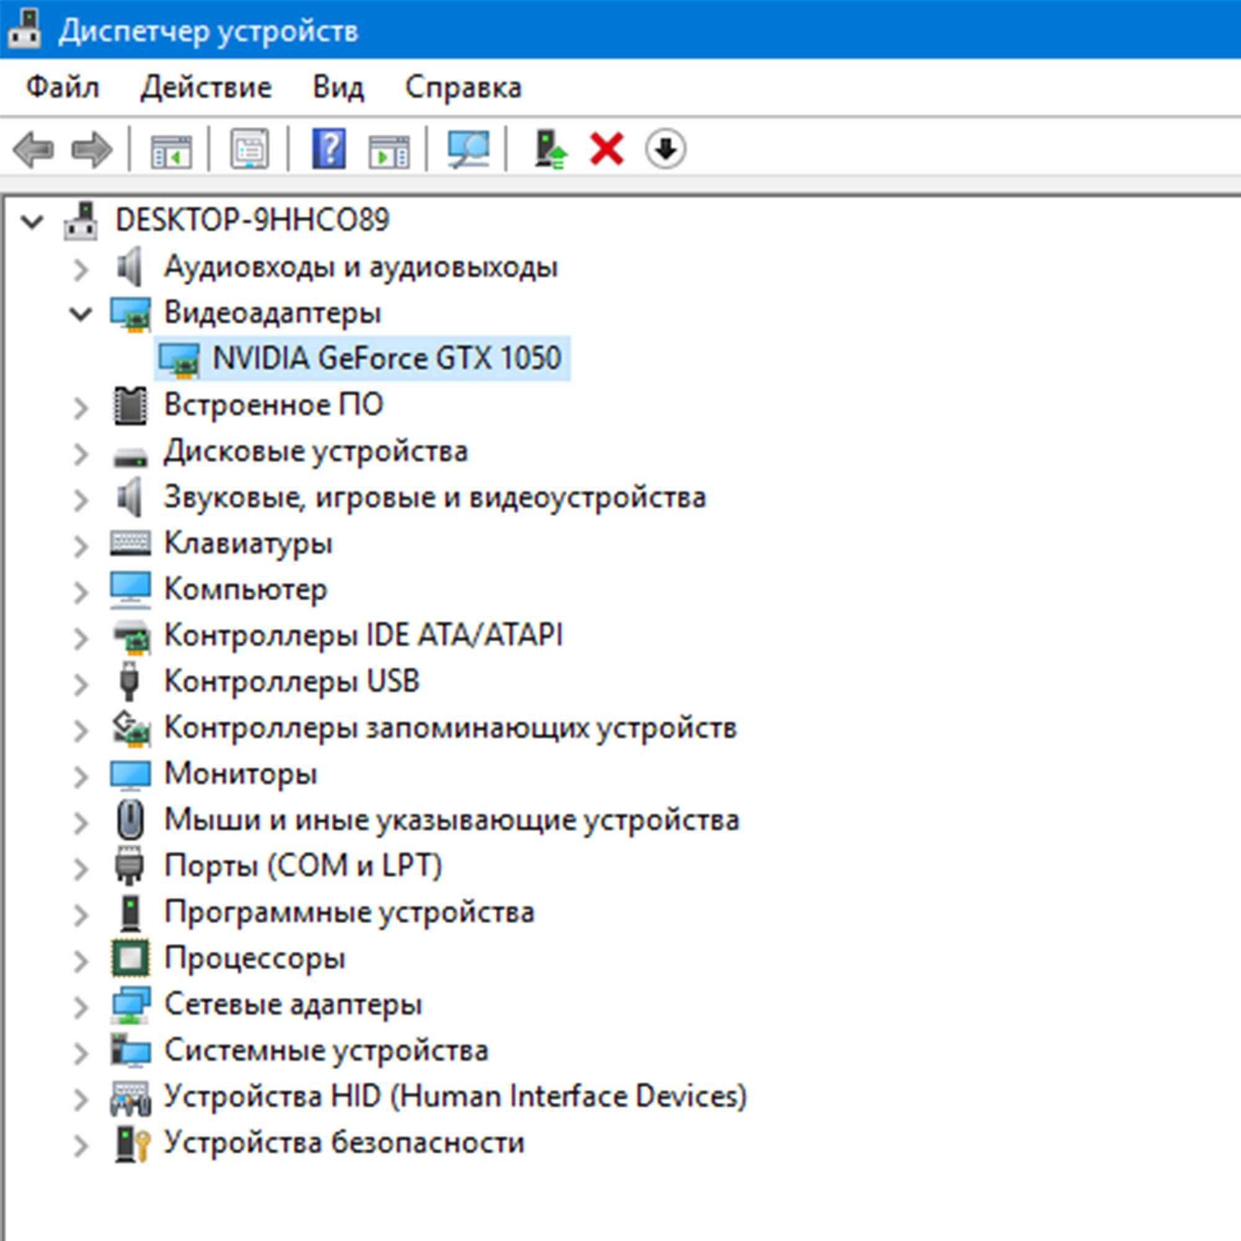Open the Справка menu
The width and height of the screenshot is (1241, 1241).
pos(463,87)
